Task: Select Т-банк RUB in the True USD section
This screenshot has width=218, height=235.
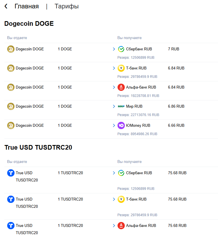Action: tap(136, 199)
